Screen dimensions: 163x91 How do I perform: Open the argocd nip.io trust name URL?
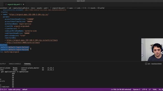coord(29,15)
